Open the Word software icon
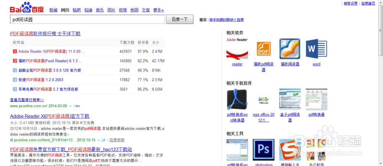Viewport: 383px width, 166px height. 316,49
